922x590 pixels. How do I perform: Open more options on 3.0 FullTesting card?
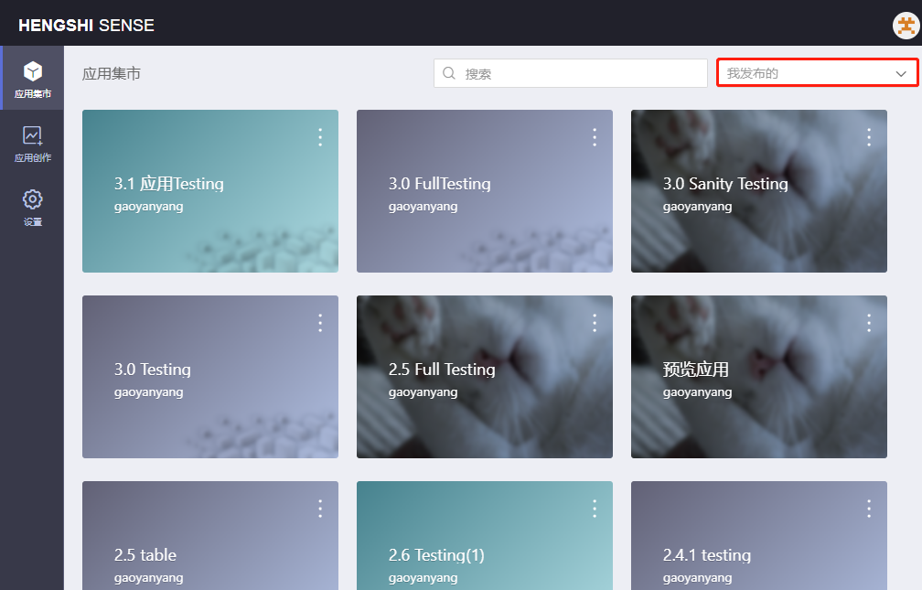click(x=595, y=137)
